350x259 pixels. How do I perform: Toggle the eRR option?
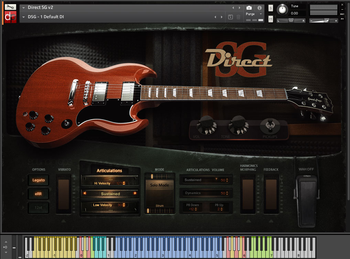[x=38, y=193]
